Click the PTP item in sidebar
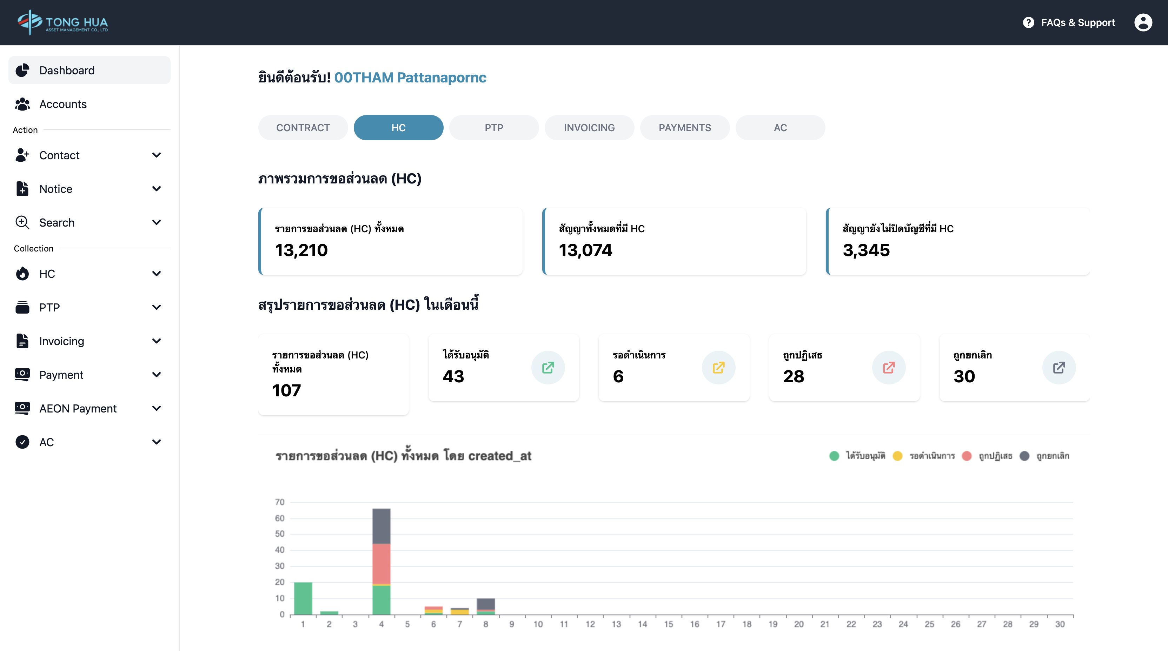1168x651 pixels. (x=49, y=308)
